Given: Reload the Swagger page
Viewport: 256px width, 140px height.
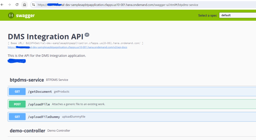Looking at the screenshot, I should 17,5.
